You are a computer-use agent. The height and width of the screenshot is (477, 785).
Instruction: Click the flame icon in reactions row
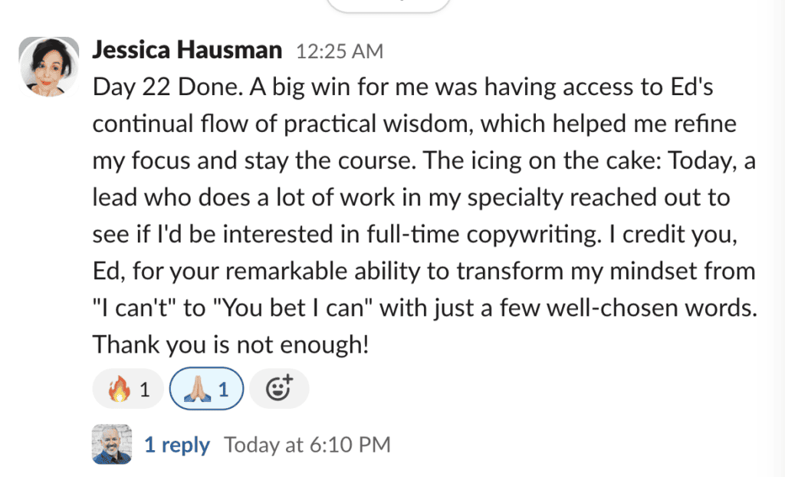coord(119,390)
